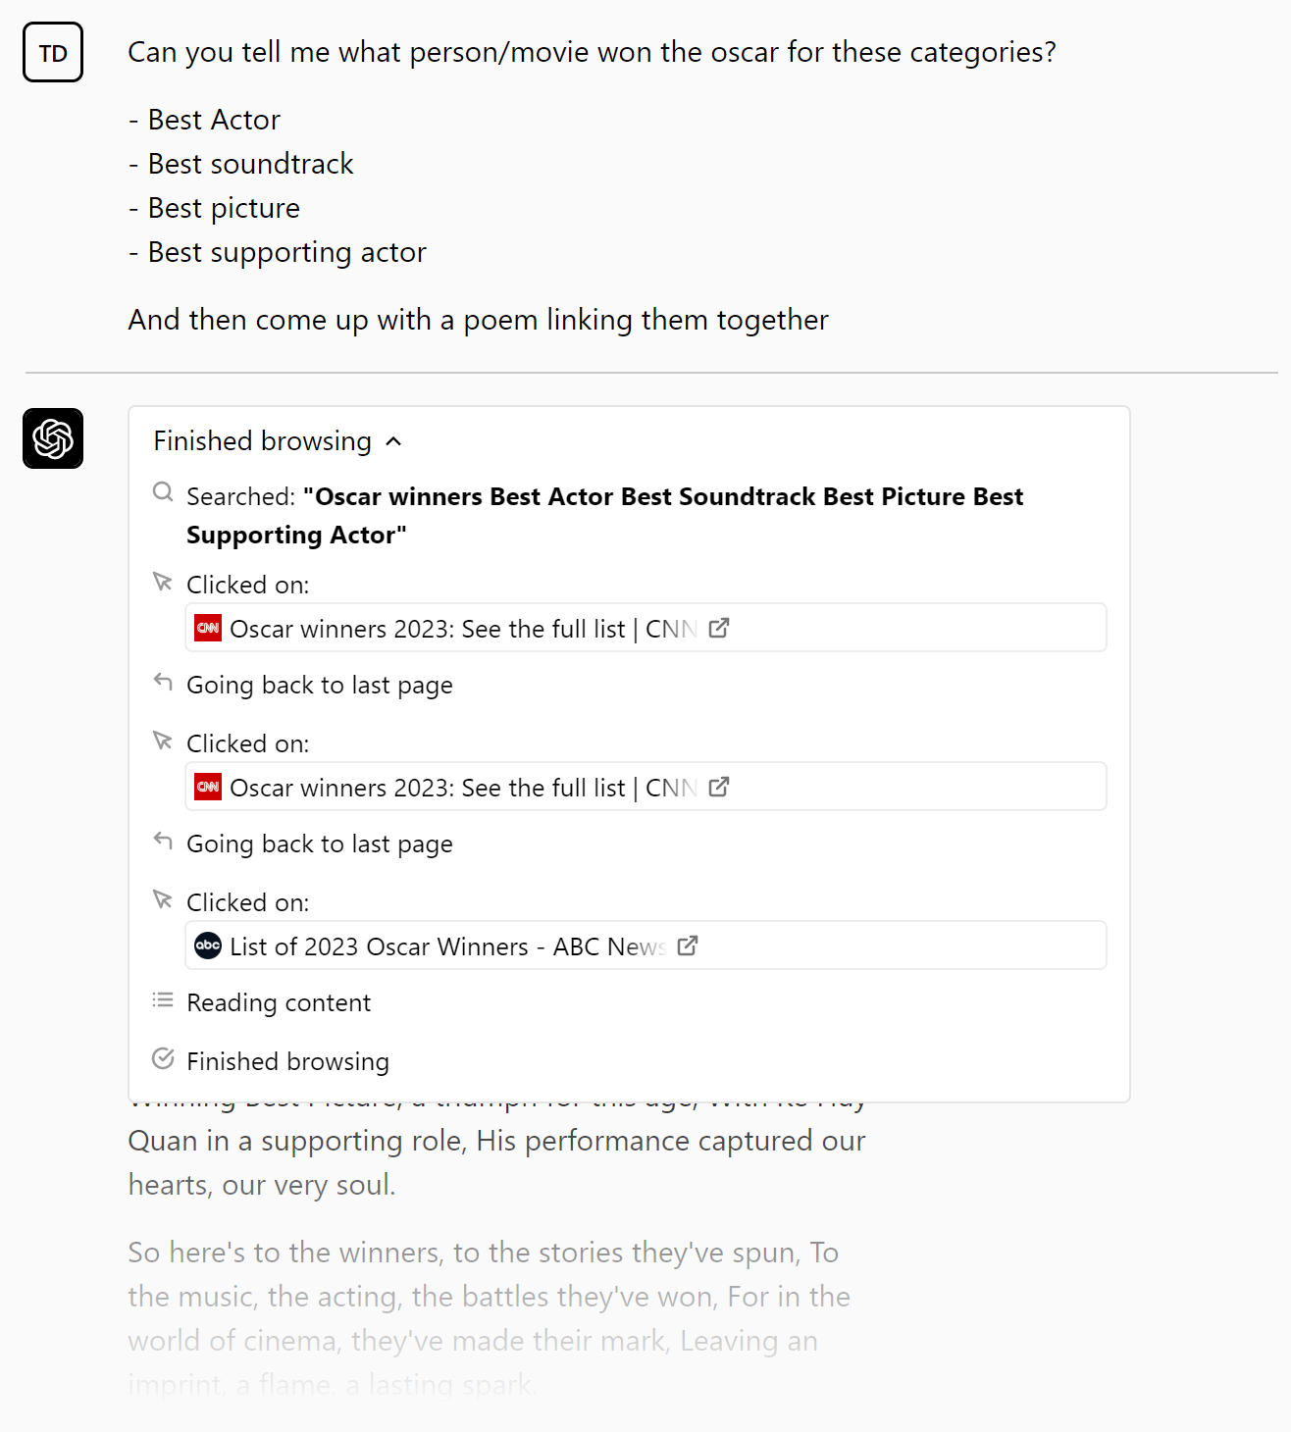This screenshot has height=1432, width=1291.
Task: Click the CNN favicon on the first link card
Action: [x=207, y=628]
